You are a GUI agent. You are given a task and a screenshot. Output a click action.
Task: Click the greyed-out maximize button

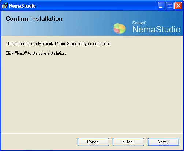point(170,5)
